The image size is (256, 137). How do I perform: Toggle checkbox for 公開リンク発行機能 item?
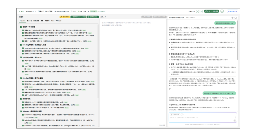point(23,95)
